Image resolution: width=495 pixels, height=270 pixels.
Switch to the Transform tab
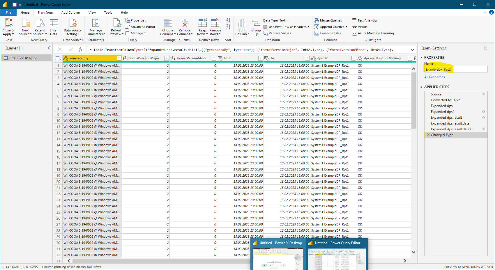tap(45, 13)
